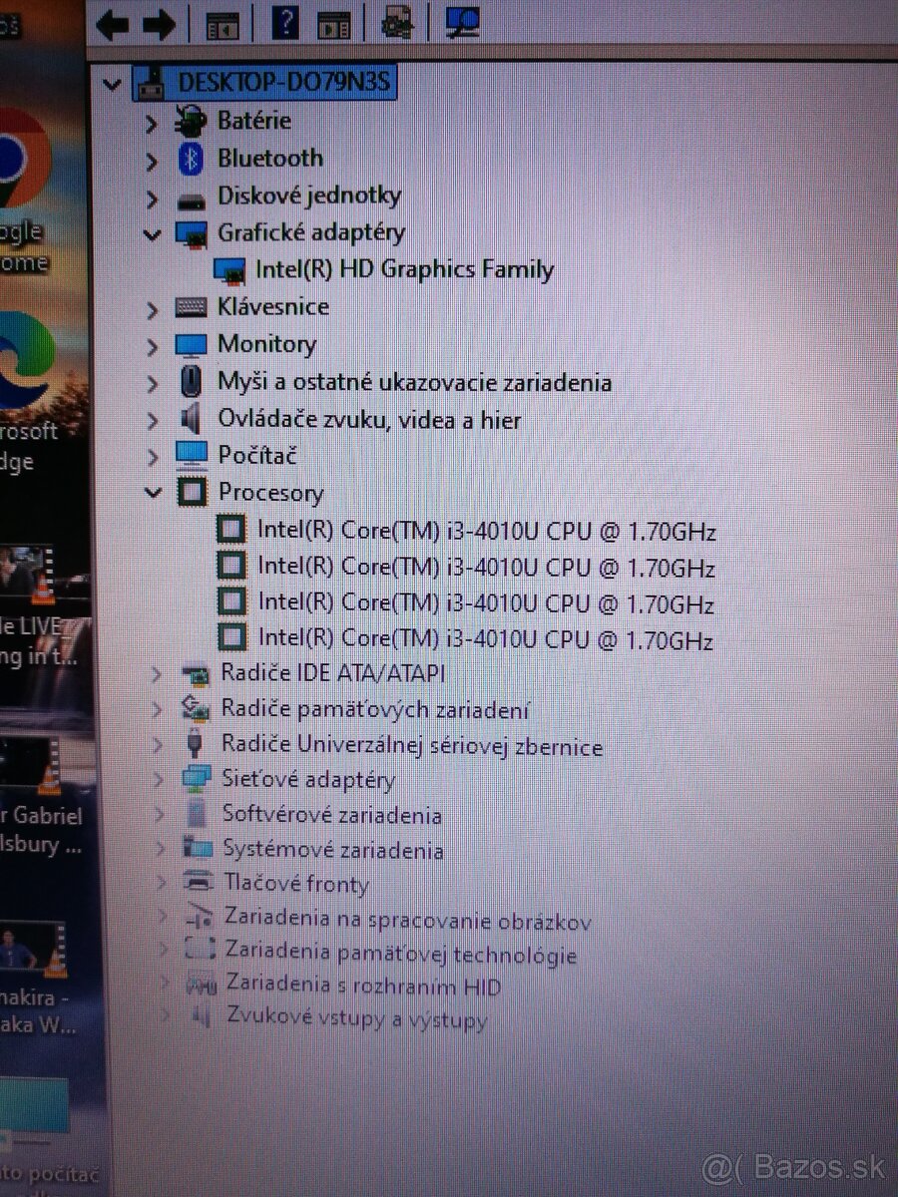This screenshot has height=1197, width=898.
Task: Expand Radiče IDE ATA/ATAPI
Action: (x=156, y=675)
